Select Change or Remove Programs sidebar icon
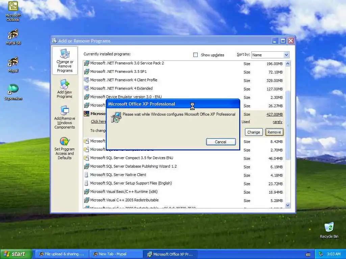346x259 pixels. point(65,61)
